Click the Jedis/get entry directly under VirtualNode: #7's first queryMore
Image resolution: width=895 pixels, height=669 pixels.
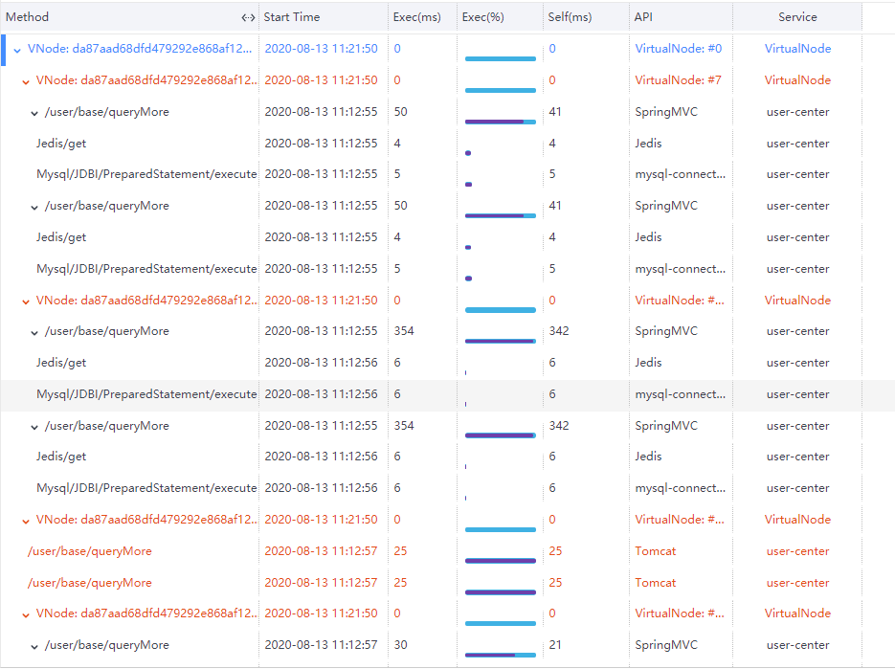[61, 144]
